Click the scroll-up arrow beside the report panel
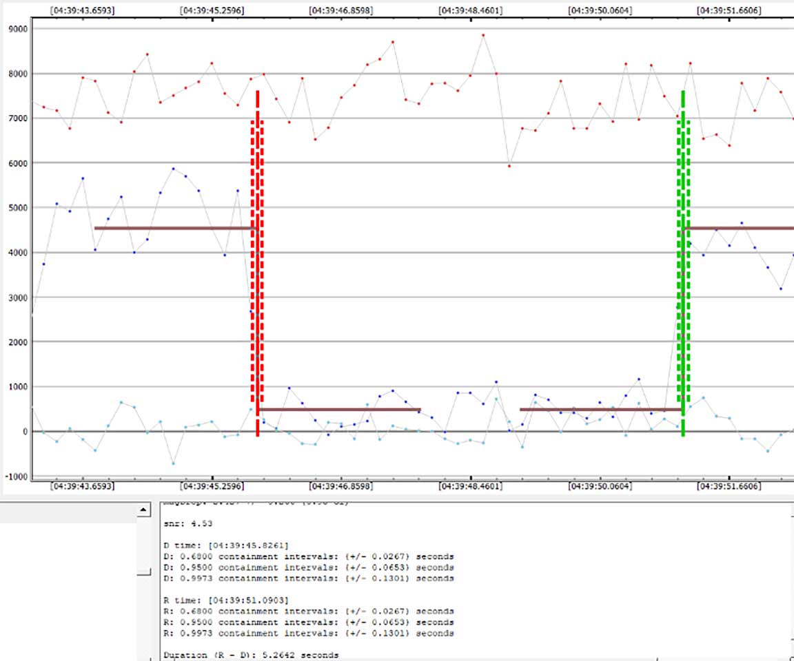The image size is (794, 661). point(143,510)
